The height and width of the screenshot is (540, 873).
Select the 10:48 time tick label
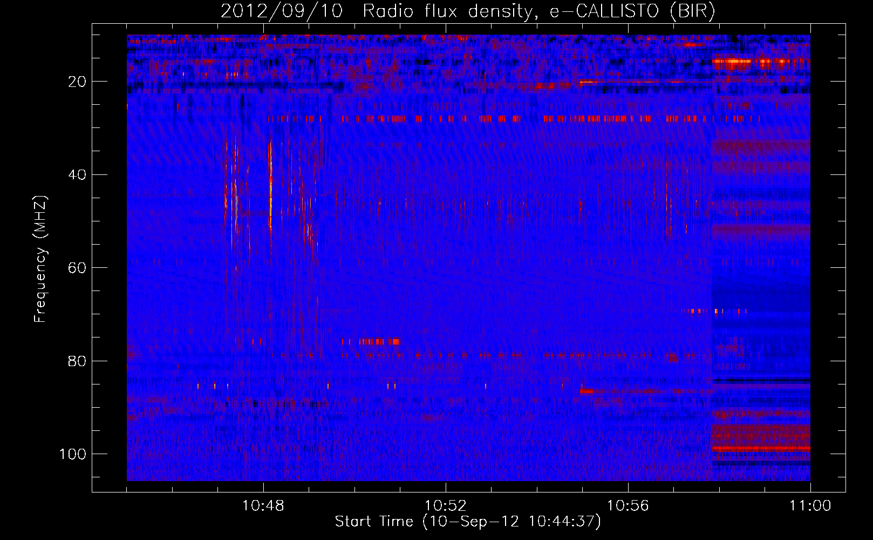coord(263,506)
